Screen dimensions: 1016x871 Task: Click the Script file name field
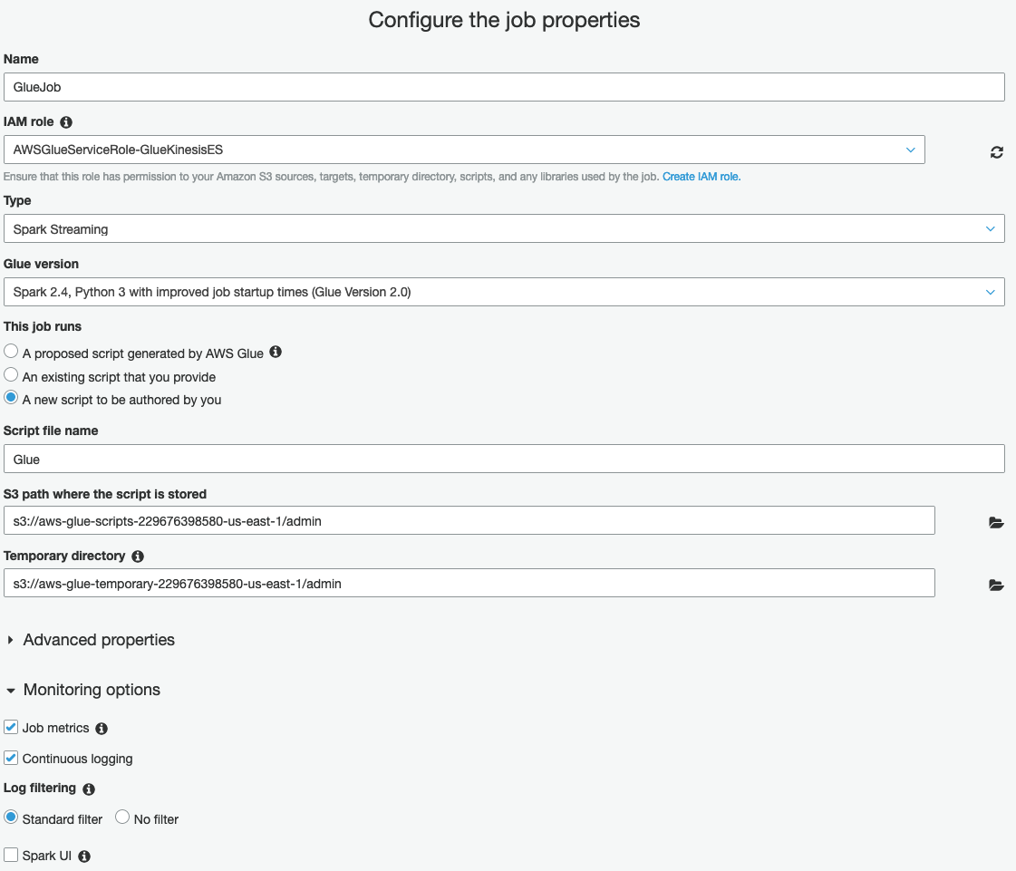pos(504,459)
